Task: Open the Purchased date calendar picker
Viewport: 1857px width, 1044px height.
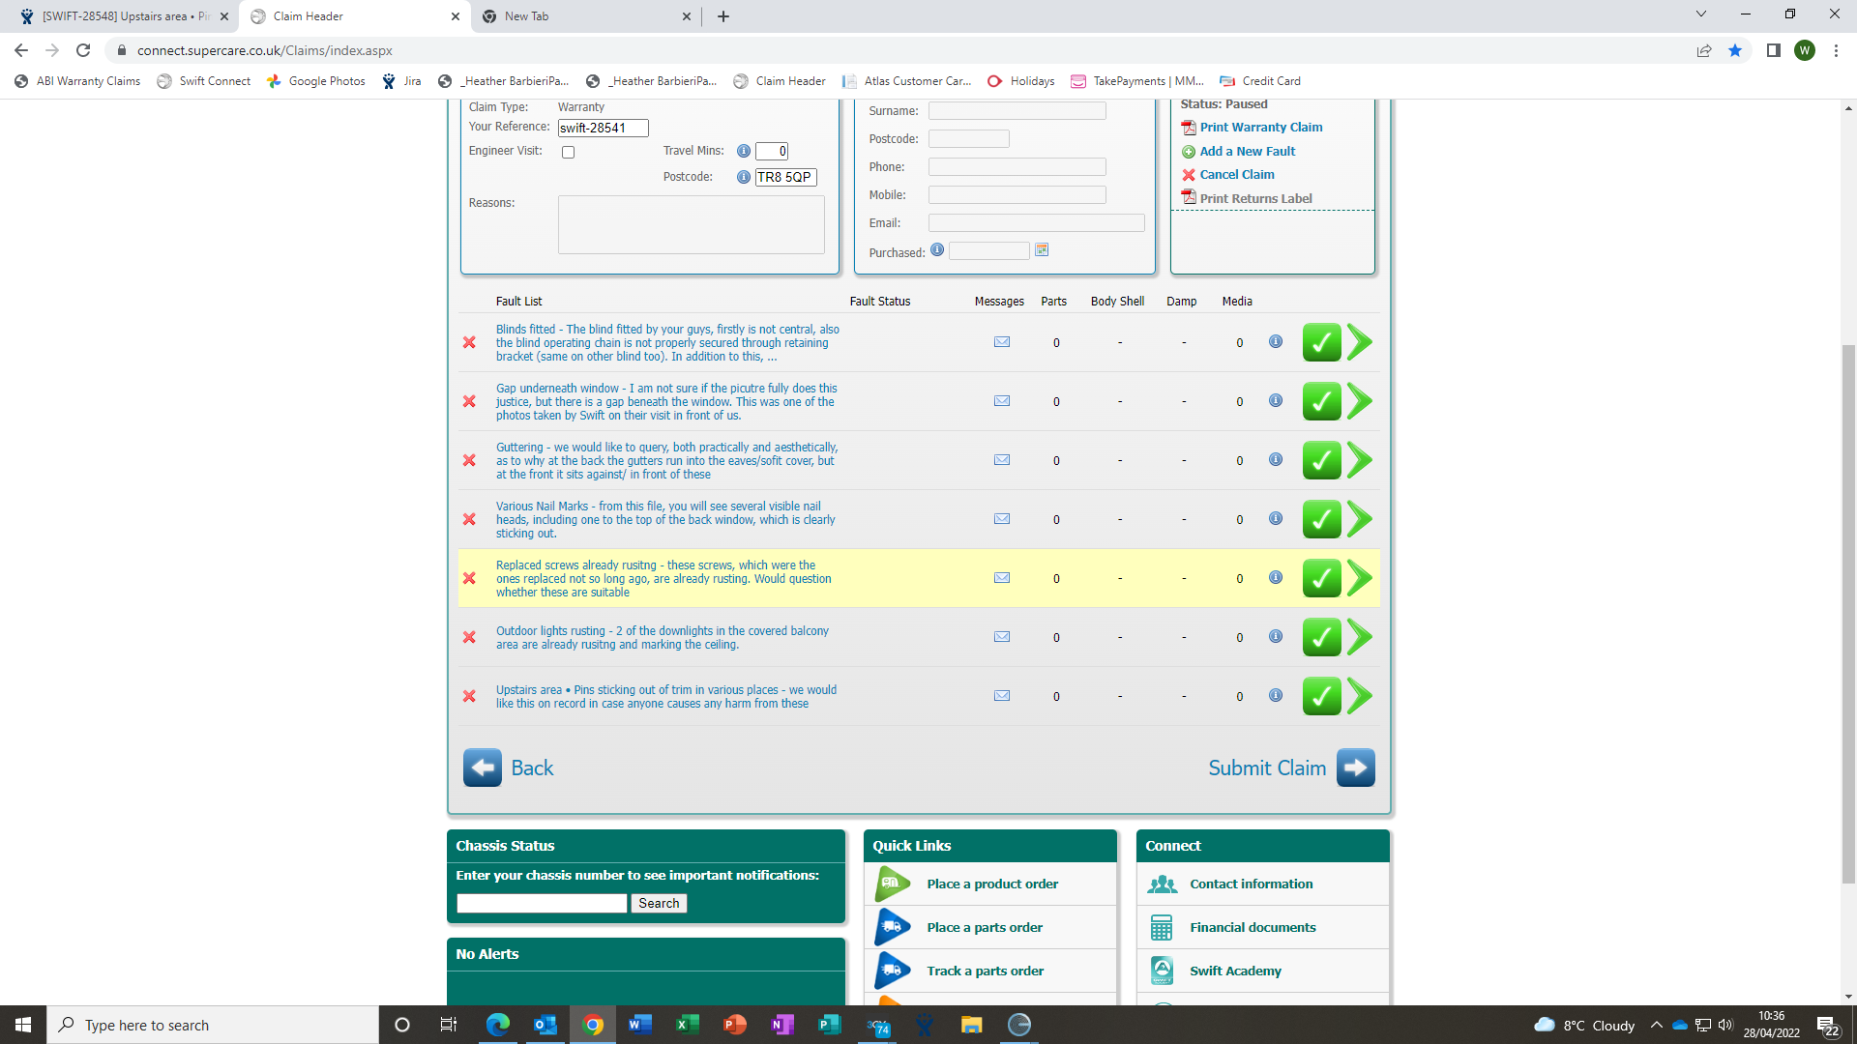Action: click(1042, 250)
